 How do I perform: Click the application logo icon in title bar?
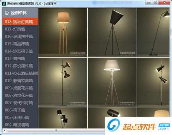(4, 3)
